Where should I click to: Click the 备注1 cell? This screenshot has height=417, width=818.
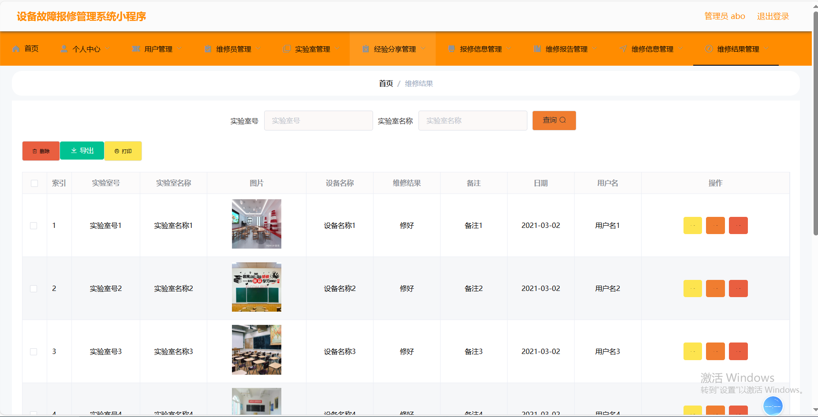[x=474, y=226]
